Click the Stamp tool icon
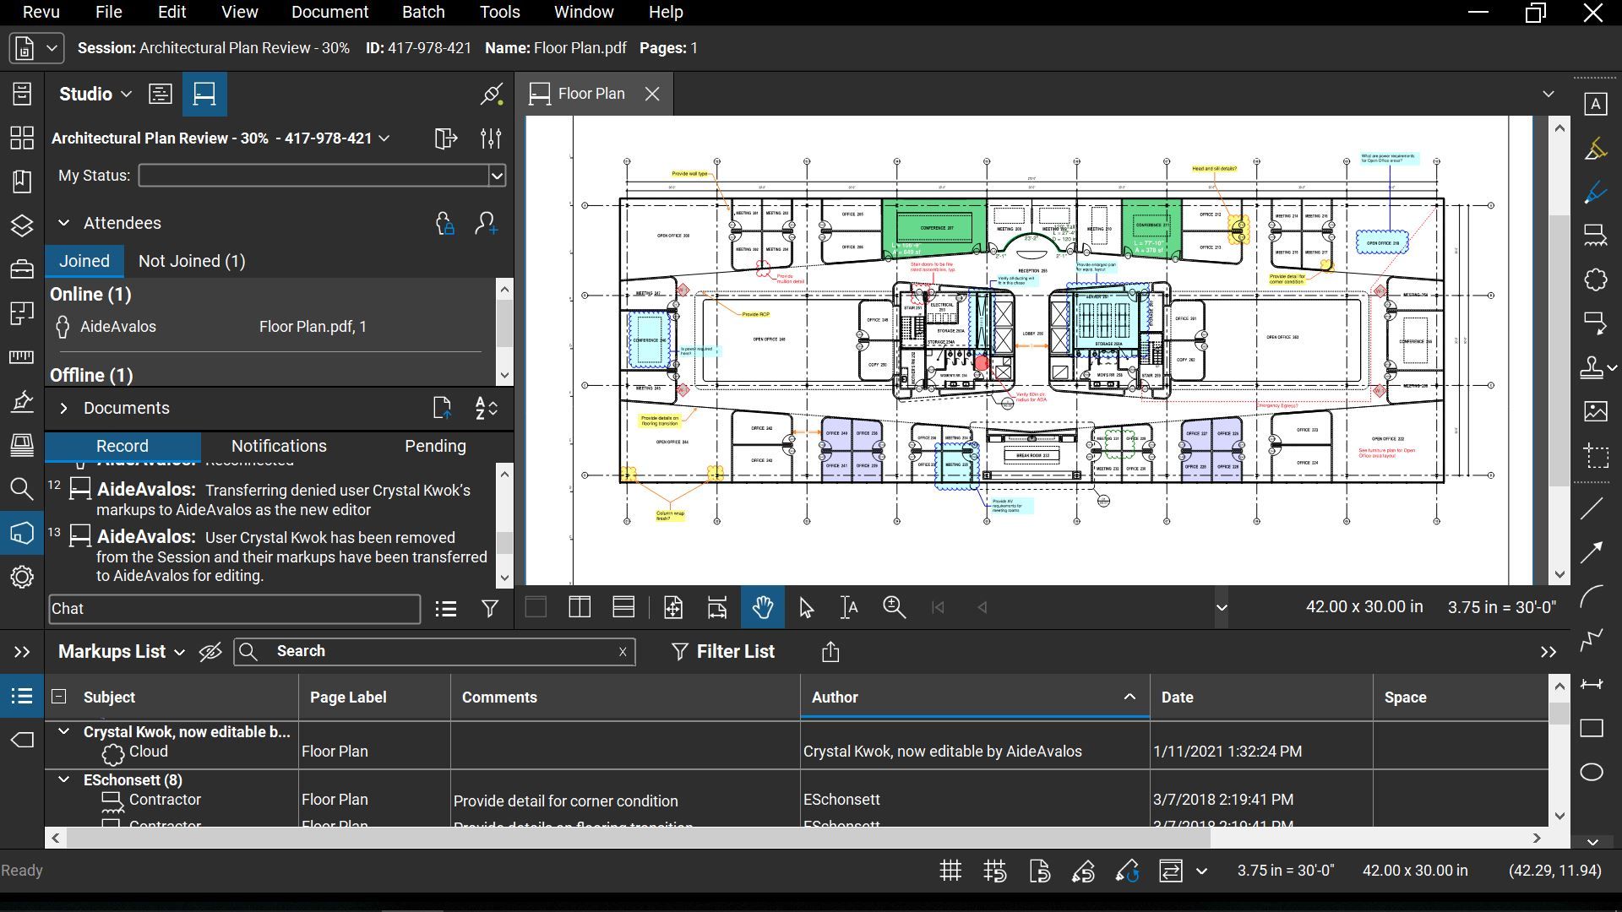1622x912 pixels. click(1592, 367)
